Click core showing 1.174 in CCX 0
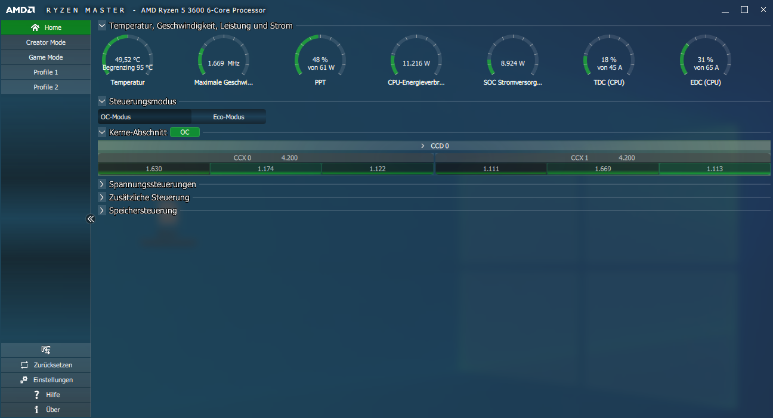Viewport: 773px width, 418px height. pos(265,169)
